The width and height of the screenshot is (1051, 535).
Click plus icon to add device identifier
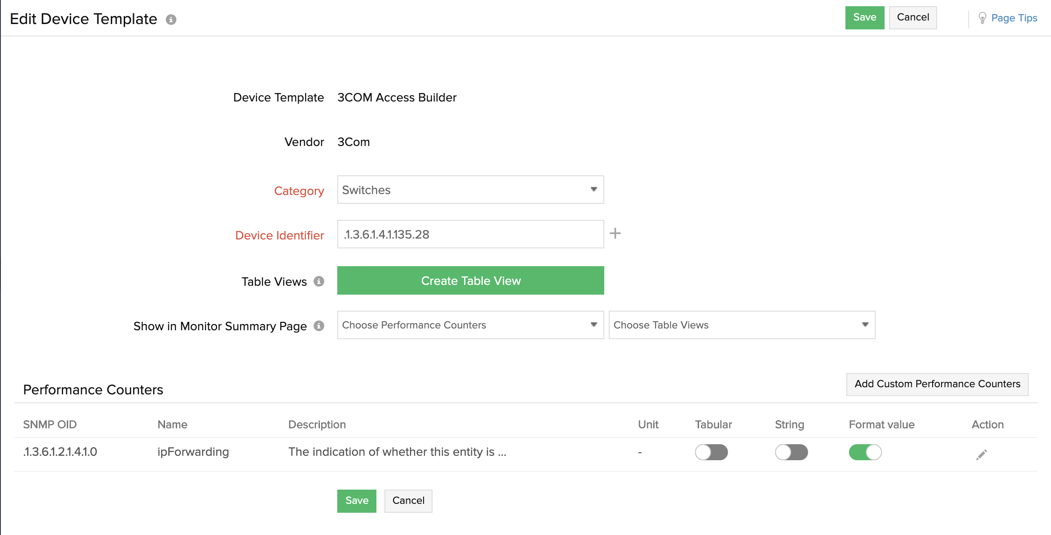coord(615,233)
